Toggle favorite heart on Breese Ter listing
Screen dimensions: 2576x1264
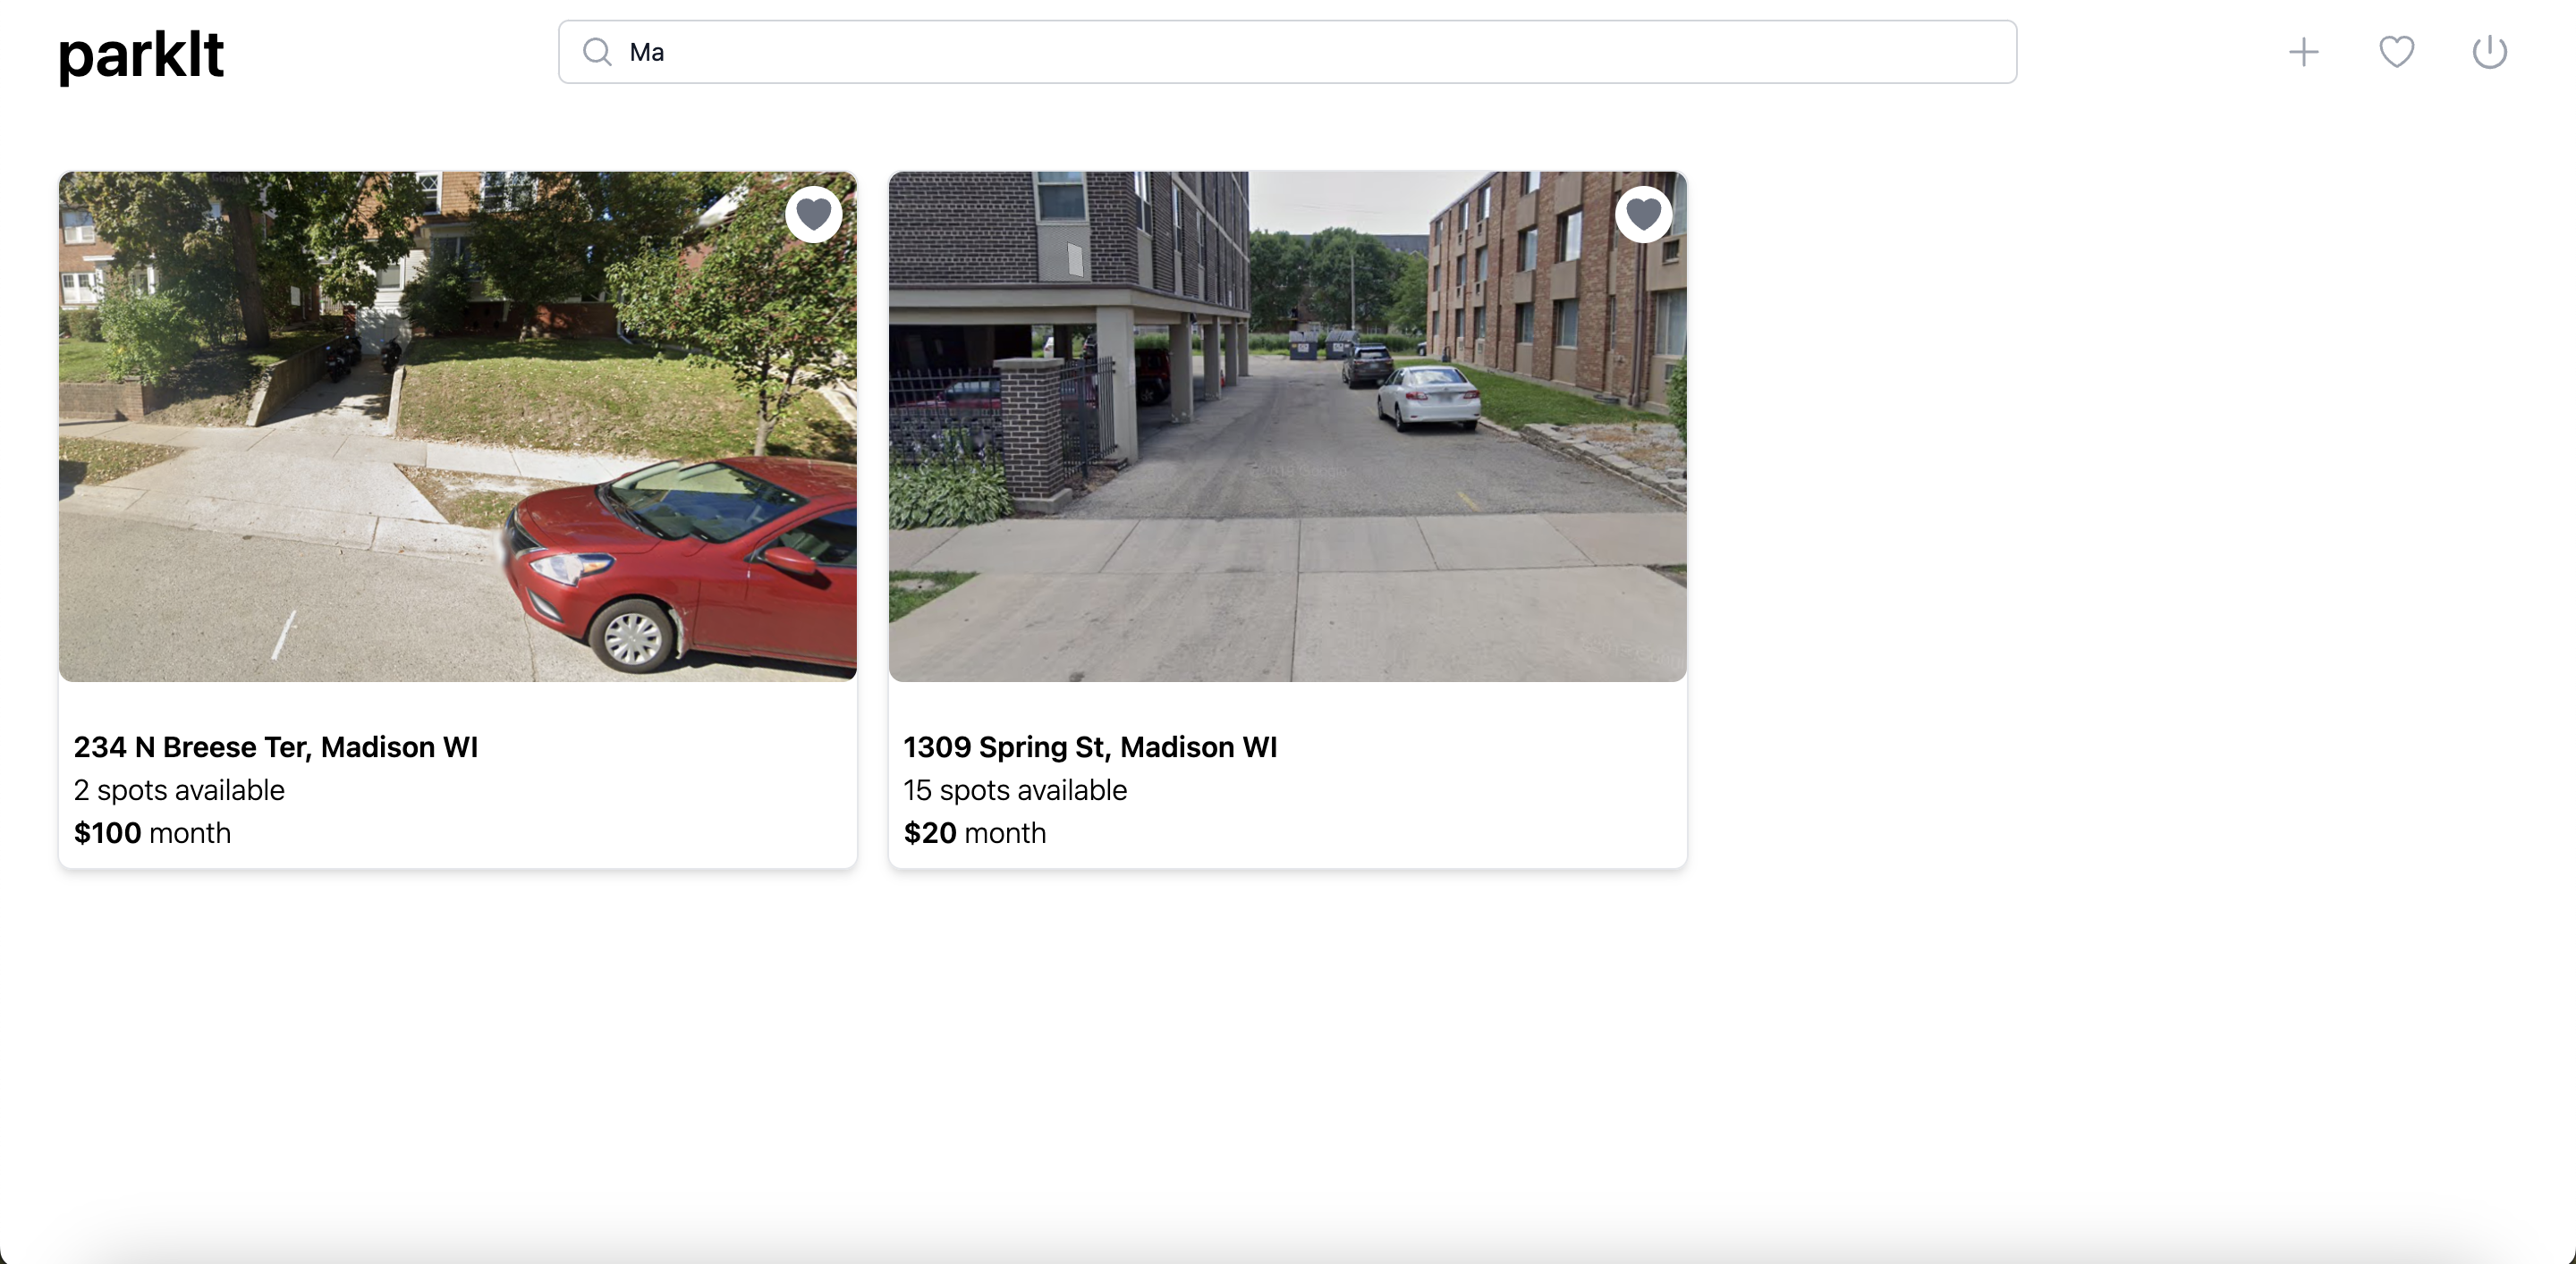click(x=813, y=214)
